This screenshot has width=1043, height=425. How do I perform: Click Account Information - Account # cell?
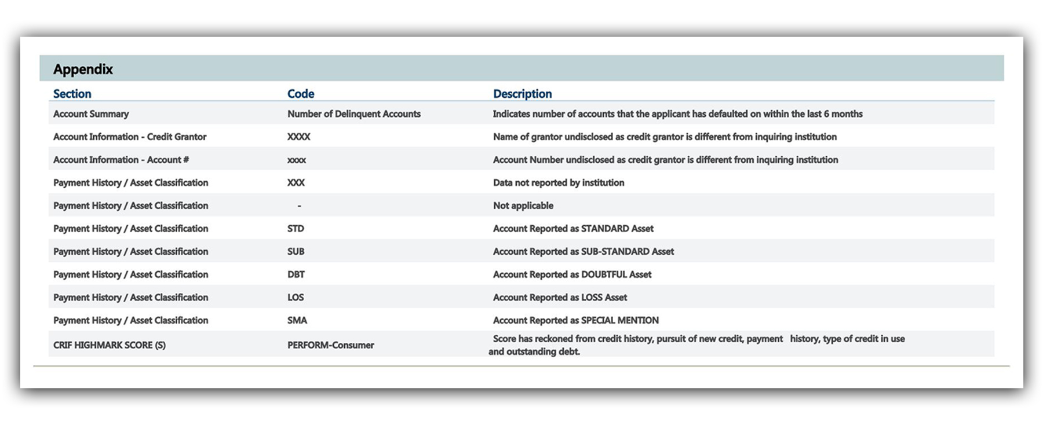coord(121,160)
